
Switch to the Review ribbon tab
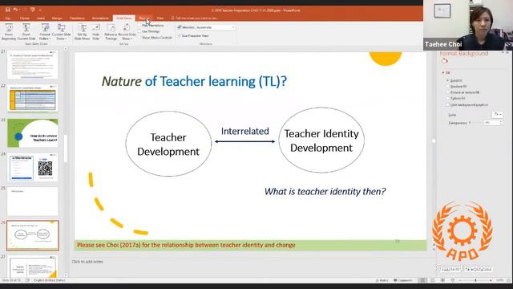coord(144,18)
